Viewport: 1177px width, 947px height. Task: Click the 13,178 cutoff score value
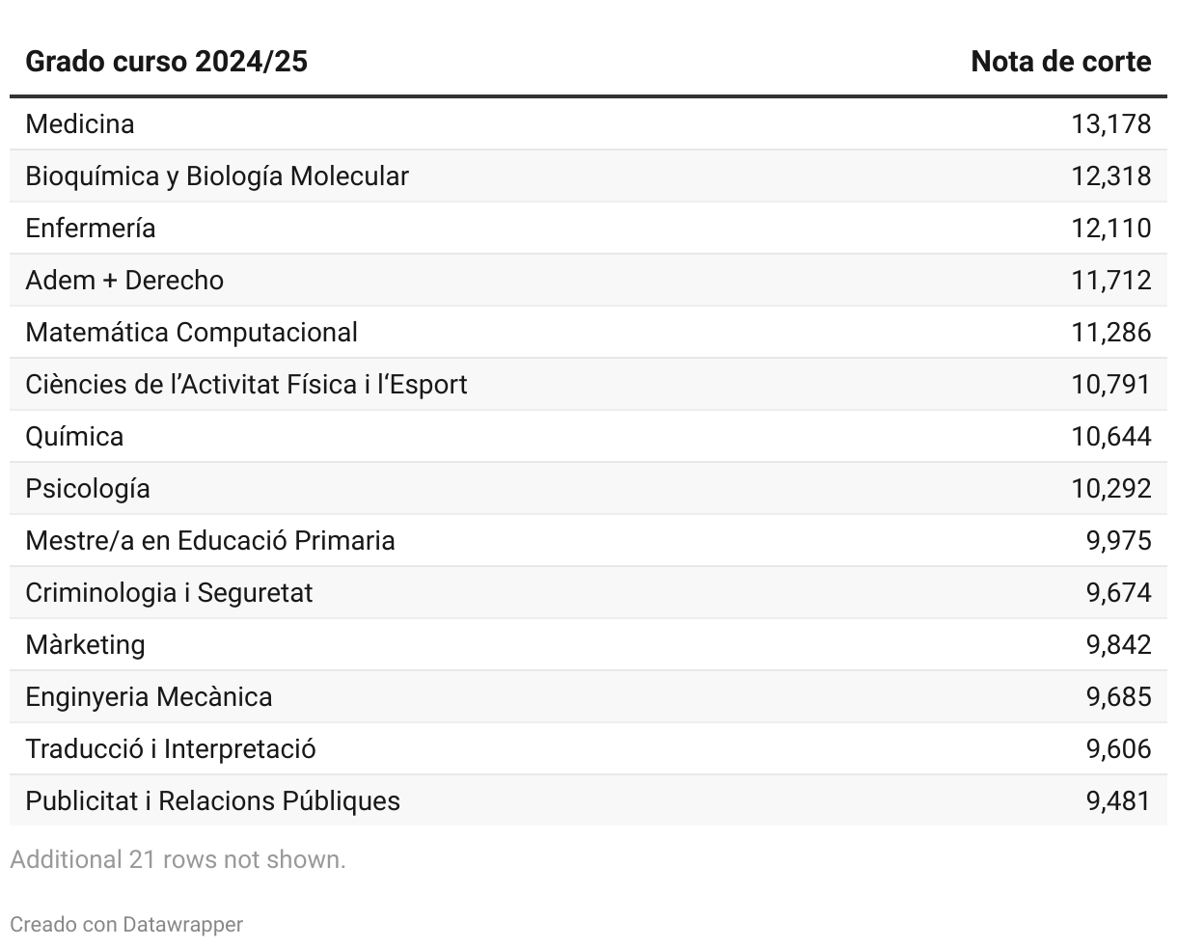1110,123
